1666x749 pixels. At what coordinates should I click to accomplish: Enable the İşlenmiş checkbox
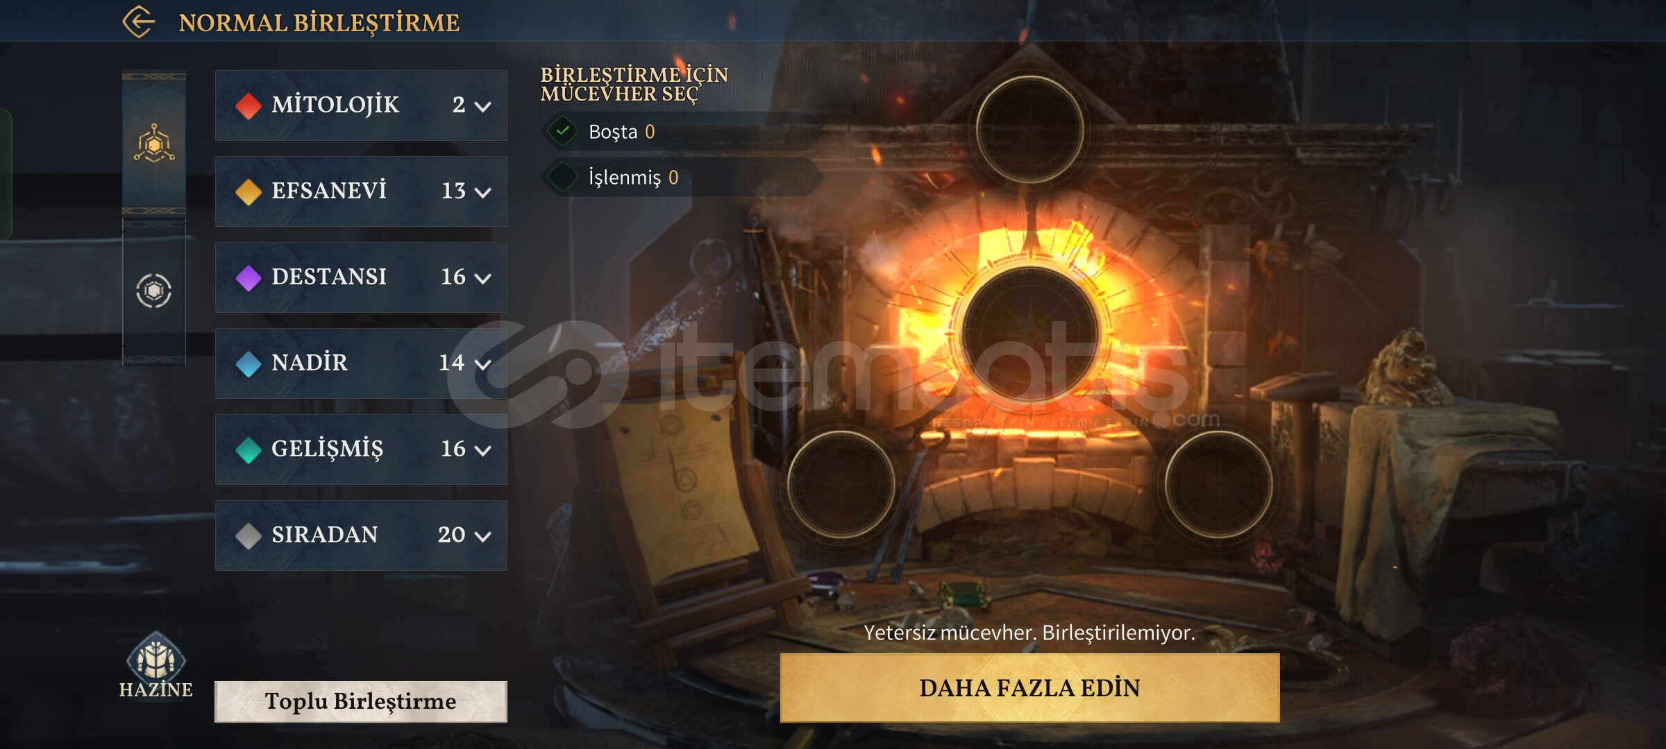pyautogui.click(x=563, y=177)
